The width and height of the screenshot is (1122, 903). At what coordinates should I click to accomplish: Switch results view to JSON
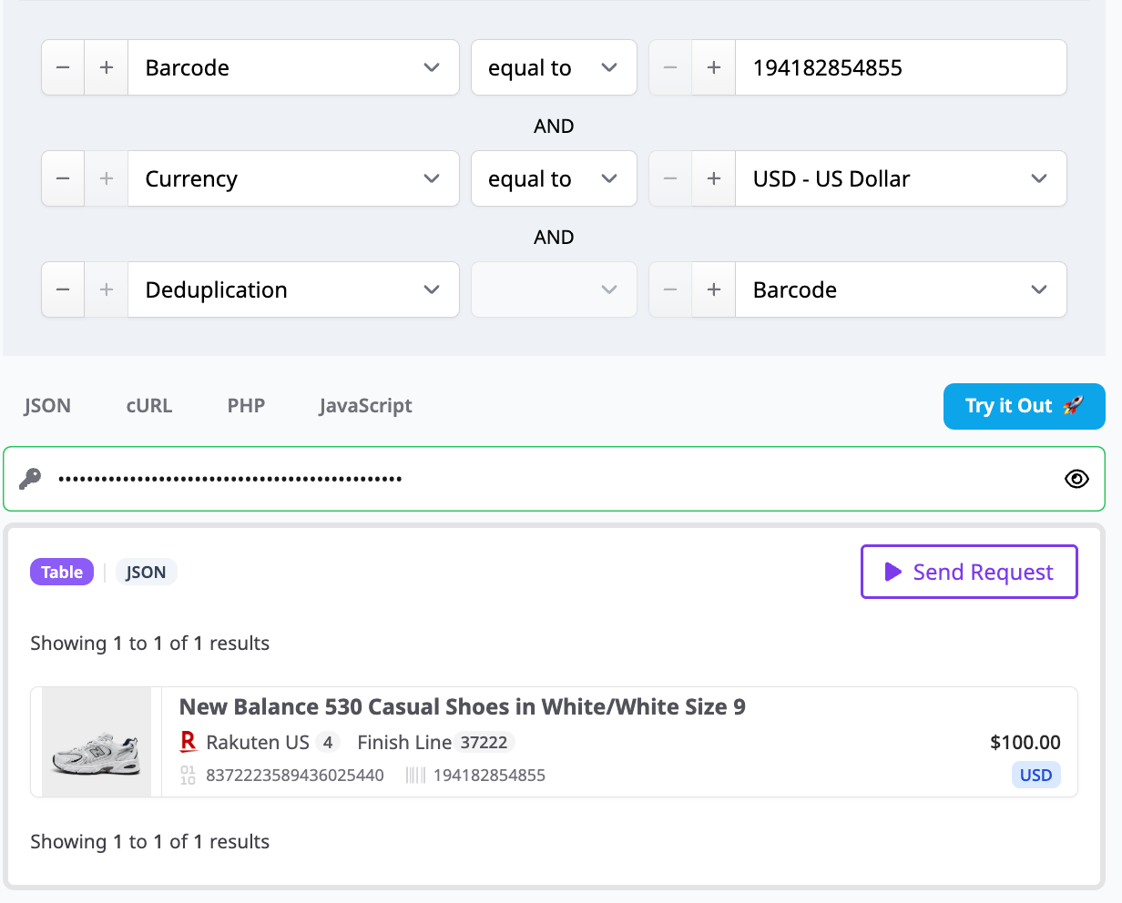coord(146,572)
